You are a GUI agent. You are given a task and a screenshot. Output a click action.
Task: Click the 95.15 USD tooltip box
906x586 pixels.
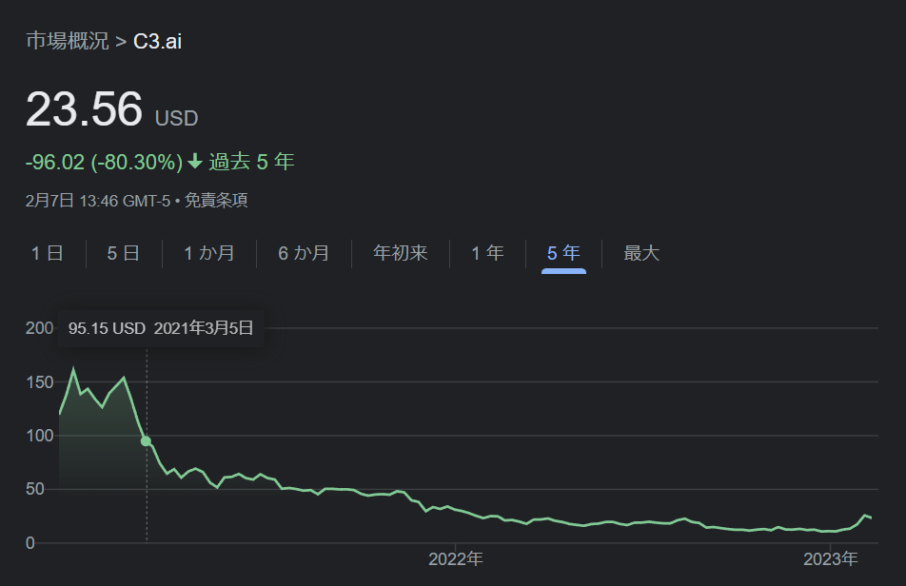(x=161, y=329)
